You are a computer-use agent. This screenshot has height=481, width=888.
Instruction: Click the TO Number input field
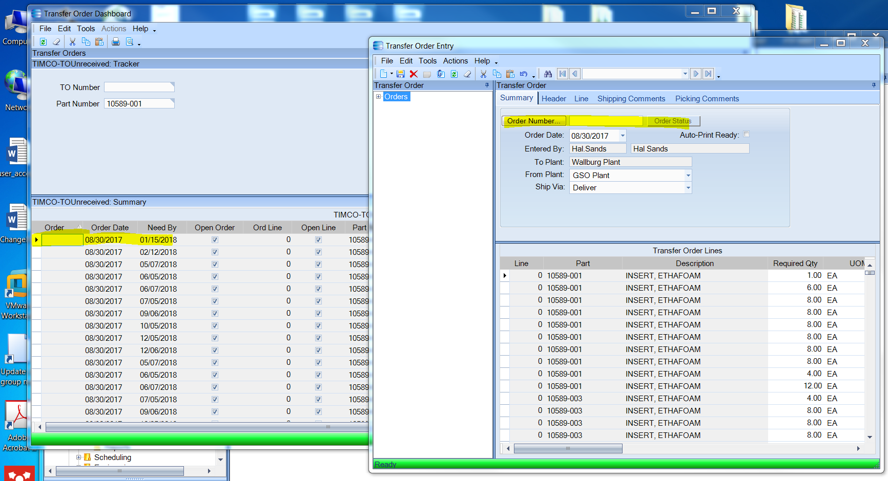[x=139, y=88]
